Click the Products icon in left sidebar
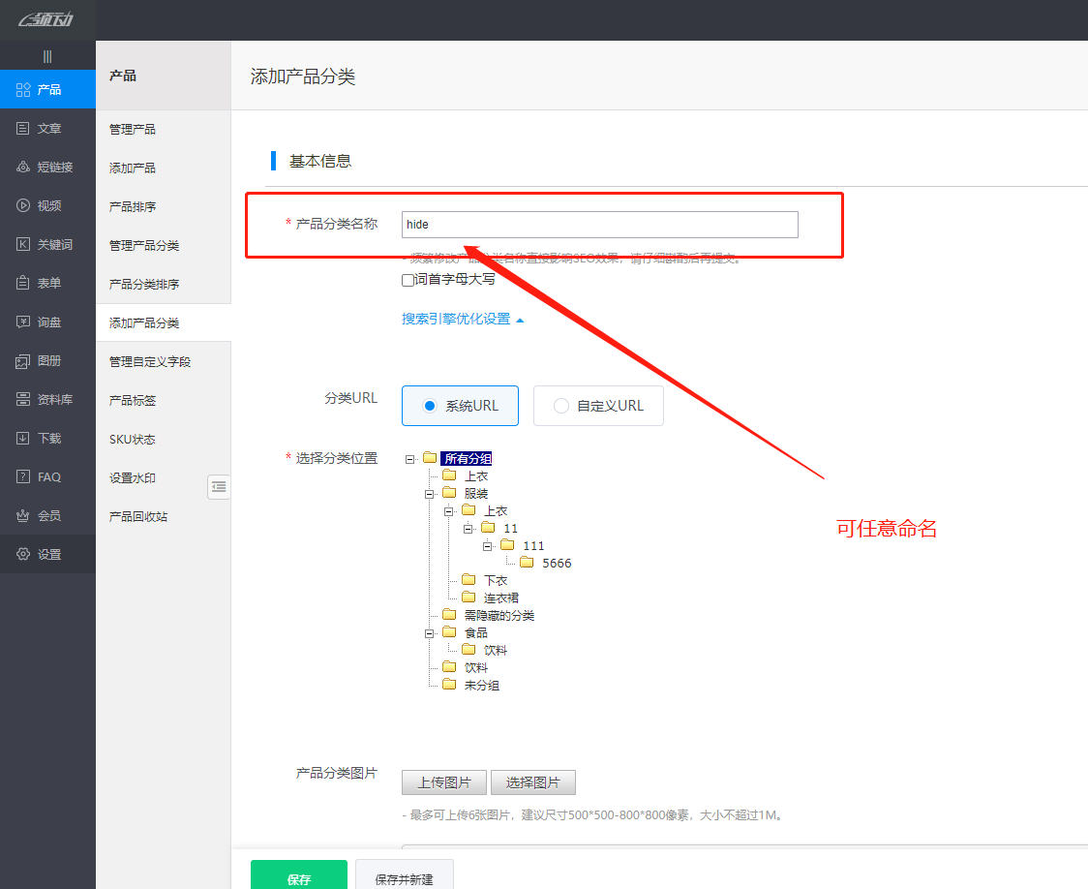 24,89
